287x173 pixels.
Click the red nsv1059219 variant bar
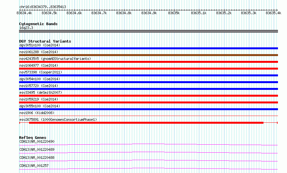click(148, 102)
